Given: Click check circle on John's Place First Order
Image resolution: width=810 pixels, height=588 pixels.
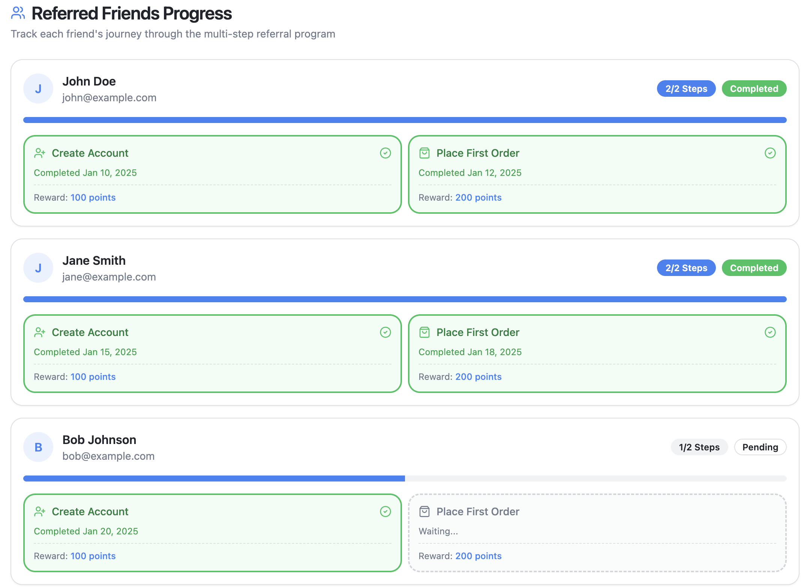Looking at the screenshot, I should (770, 153).
